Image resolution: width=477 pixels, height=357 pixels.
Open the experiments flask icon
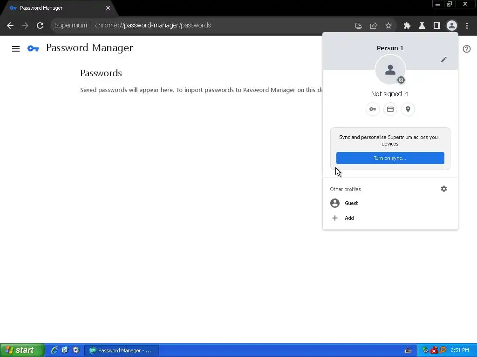422,26
